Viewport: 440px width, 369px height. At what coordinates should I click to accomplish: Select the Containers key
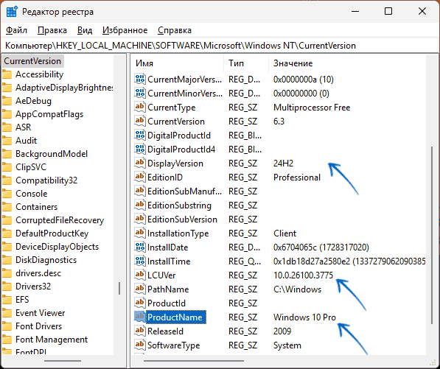36,207
